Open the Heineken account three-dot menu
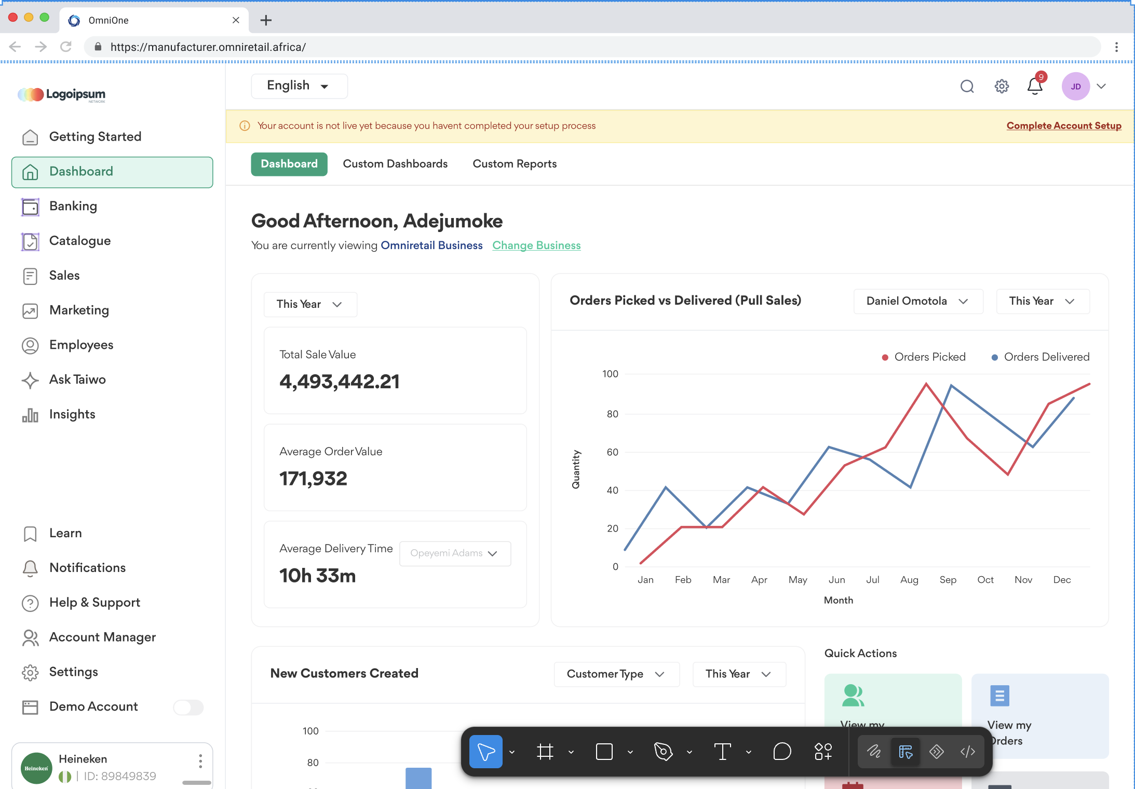The image size is (1135, 789). [200, 761]
